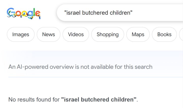Viewport: 183px width, 108px height.
Task: Open the Maps tab
Action: click(138, 34)
